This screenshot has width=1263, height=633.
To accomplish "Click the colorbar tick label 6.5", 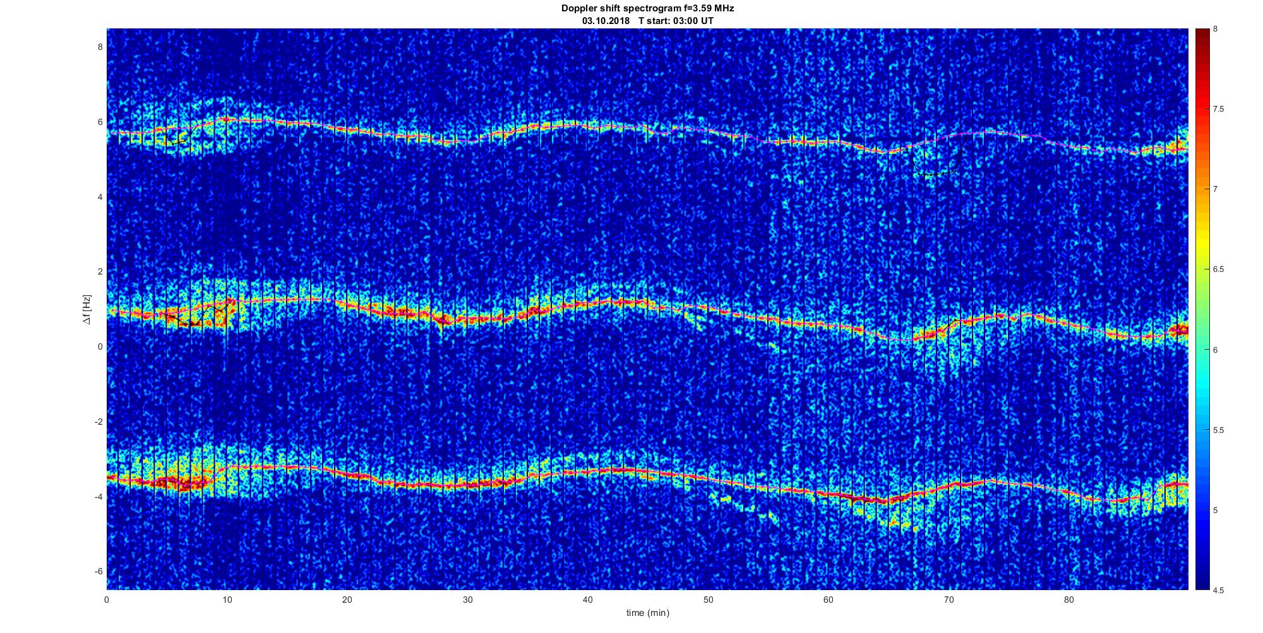I will pyautogui.click(x=1219, y=269).
